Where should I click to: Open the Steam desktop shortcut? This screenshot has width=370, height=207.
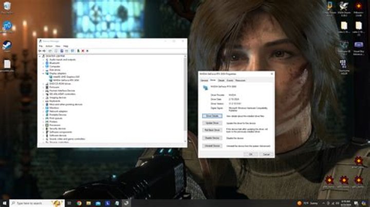click(7, 46)
